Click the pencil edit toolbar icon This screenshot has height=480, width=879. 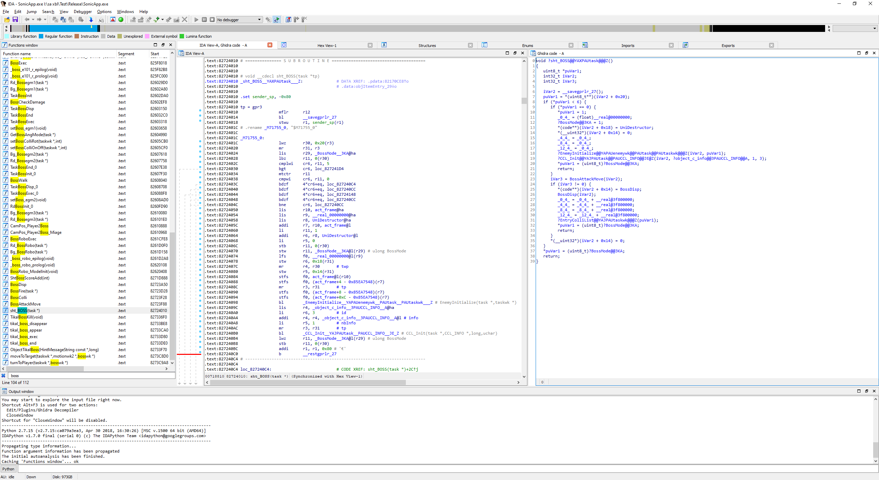click(x=176, y=20)
